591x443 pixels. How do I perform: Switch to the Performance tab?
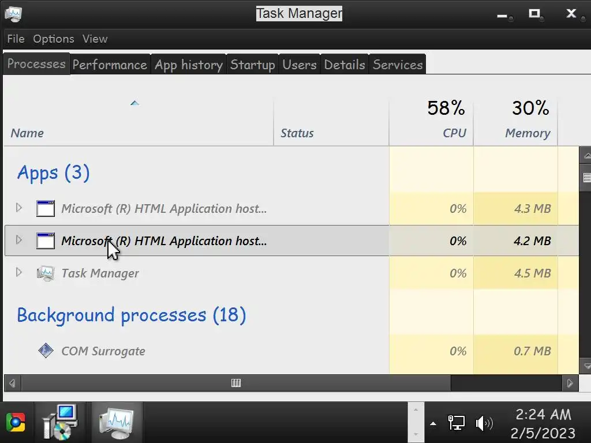tap(110, 65)
